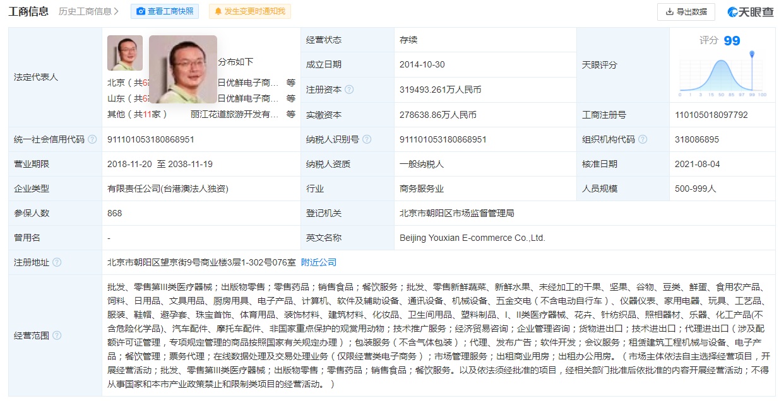This screenshot has width=779, height=401.
Task: Click help icon next to 注册资本
Action: click(349, 90)
